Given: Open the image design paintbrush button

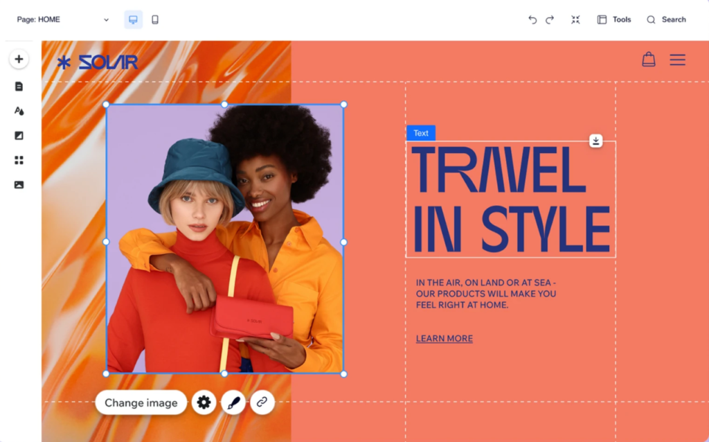Looking at the screenshot, I should pyautogui.click(x=233, y=403).
